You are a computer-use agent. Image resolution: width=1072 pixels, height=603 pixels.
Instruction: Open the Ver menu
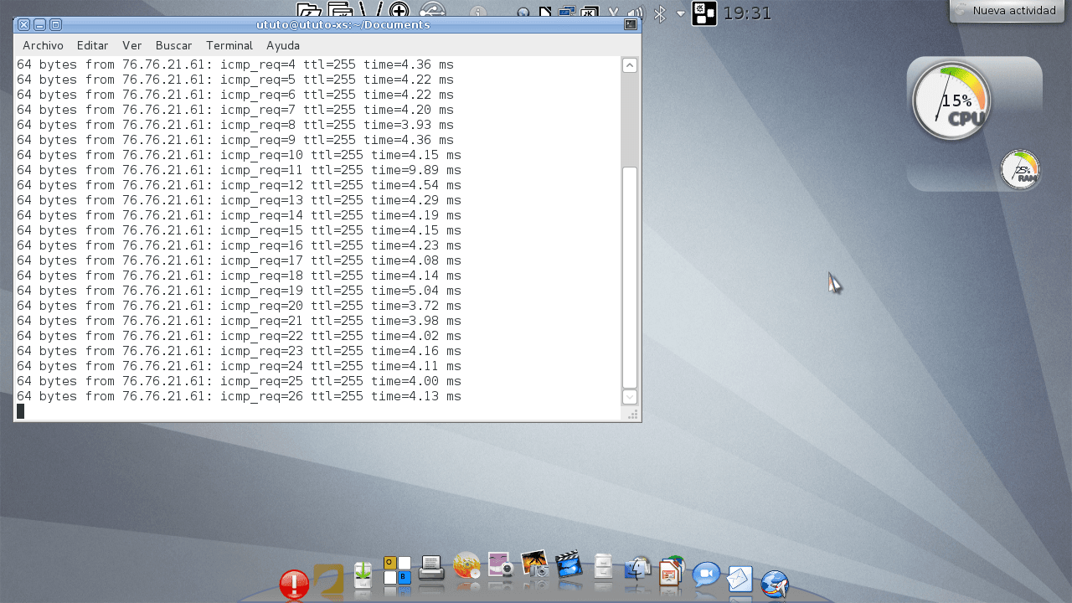tap(131, 45)
